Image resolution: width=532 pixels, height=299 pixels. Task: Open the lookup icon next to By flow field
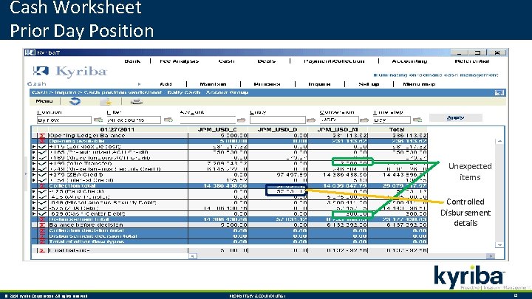tap(98, 120)
